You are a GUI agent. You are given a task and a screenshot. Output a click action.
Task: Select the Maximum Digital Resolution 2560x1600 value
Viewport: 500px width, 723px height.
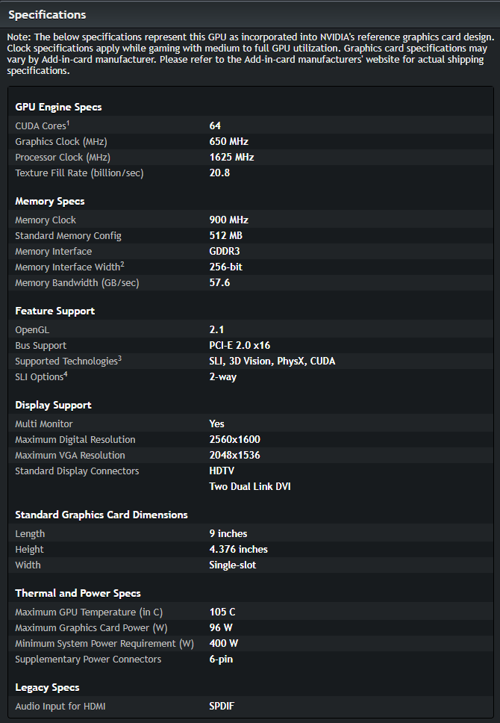234,439
